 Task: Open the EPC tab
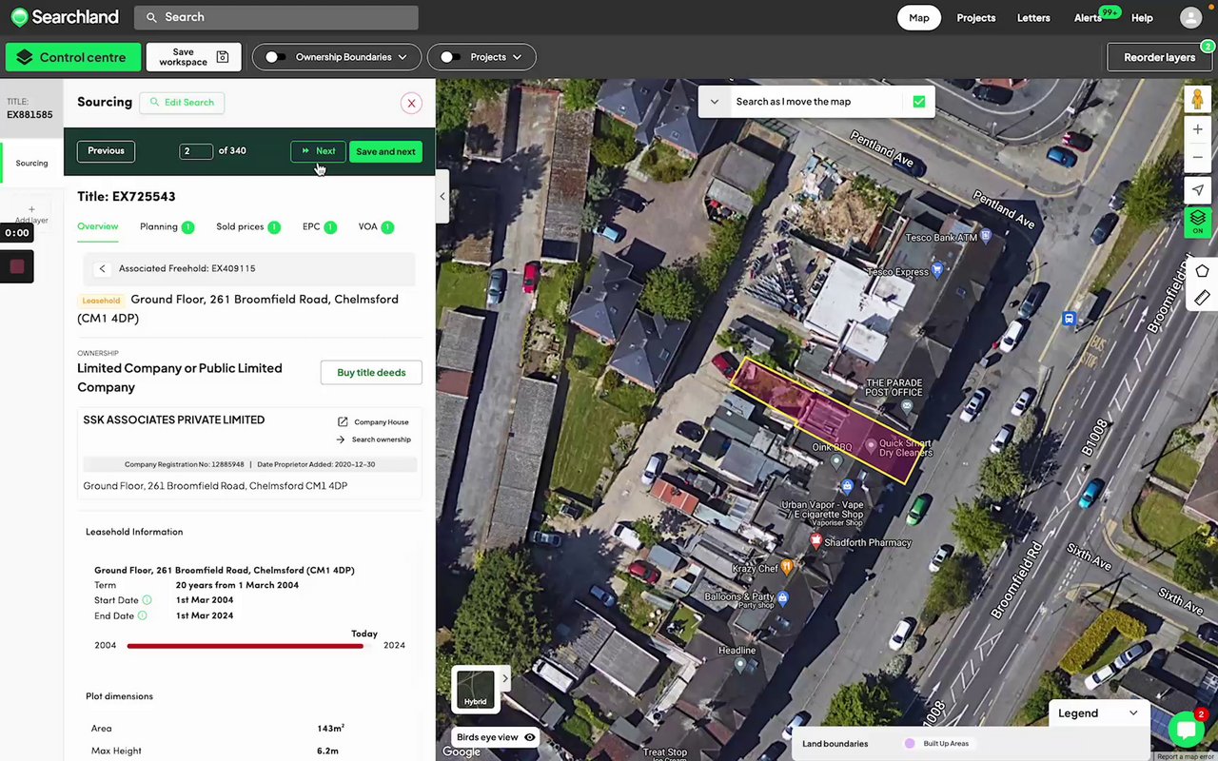(320, 226)
